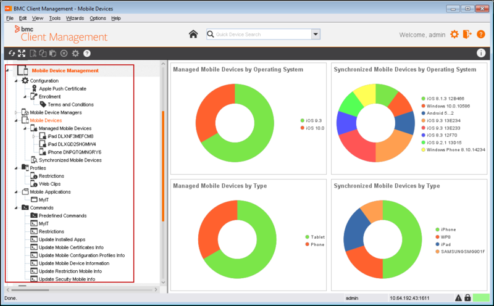This screenshot has width=494, height=306.
Task: Open the Wizards menu
Action: pyautogui.click(x=75, y=19)
